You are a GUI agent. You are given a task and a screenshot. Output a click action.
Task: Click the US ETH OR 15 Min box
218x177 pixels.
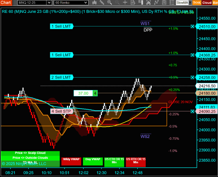pyautogui.click(x=114, y=162)
